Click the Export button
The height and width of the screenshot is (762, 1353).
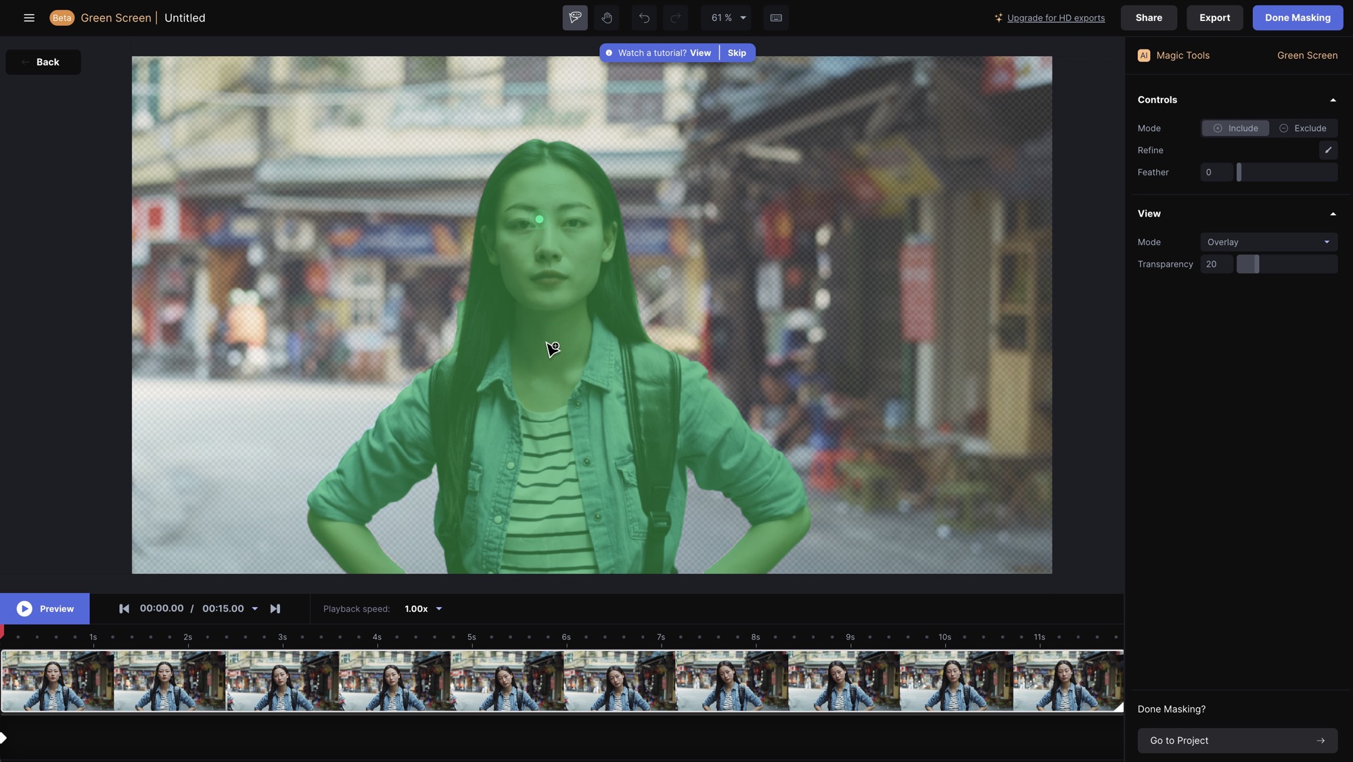click(x=1214, y=18)
